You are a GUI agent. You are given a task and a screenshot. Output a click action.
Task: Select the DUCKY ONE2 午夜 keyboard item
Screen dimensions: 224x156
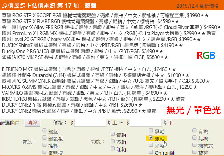pos(72,105)
